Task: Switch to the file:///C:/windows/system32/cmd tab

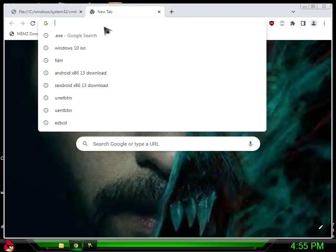Action: pyautogui.click(x=47, y=12)
